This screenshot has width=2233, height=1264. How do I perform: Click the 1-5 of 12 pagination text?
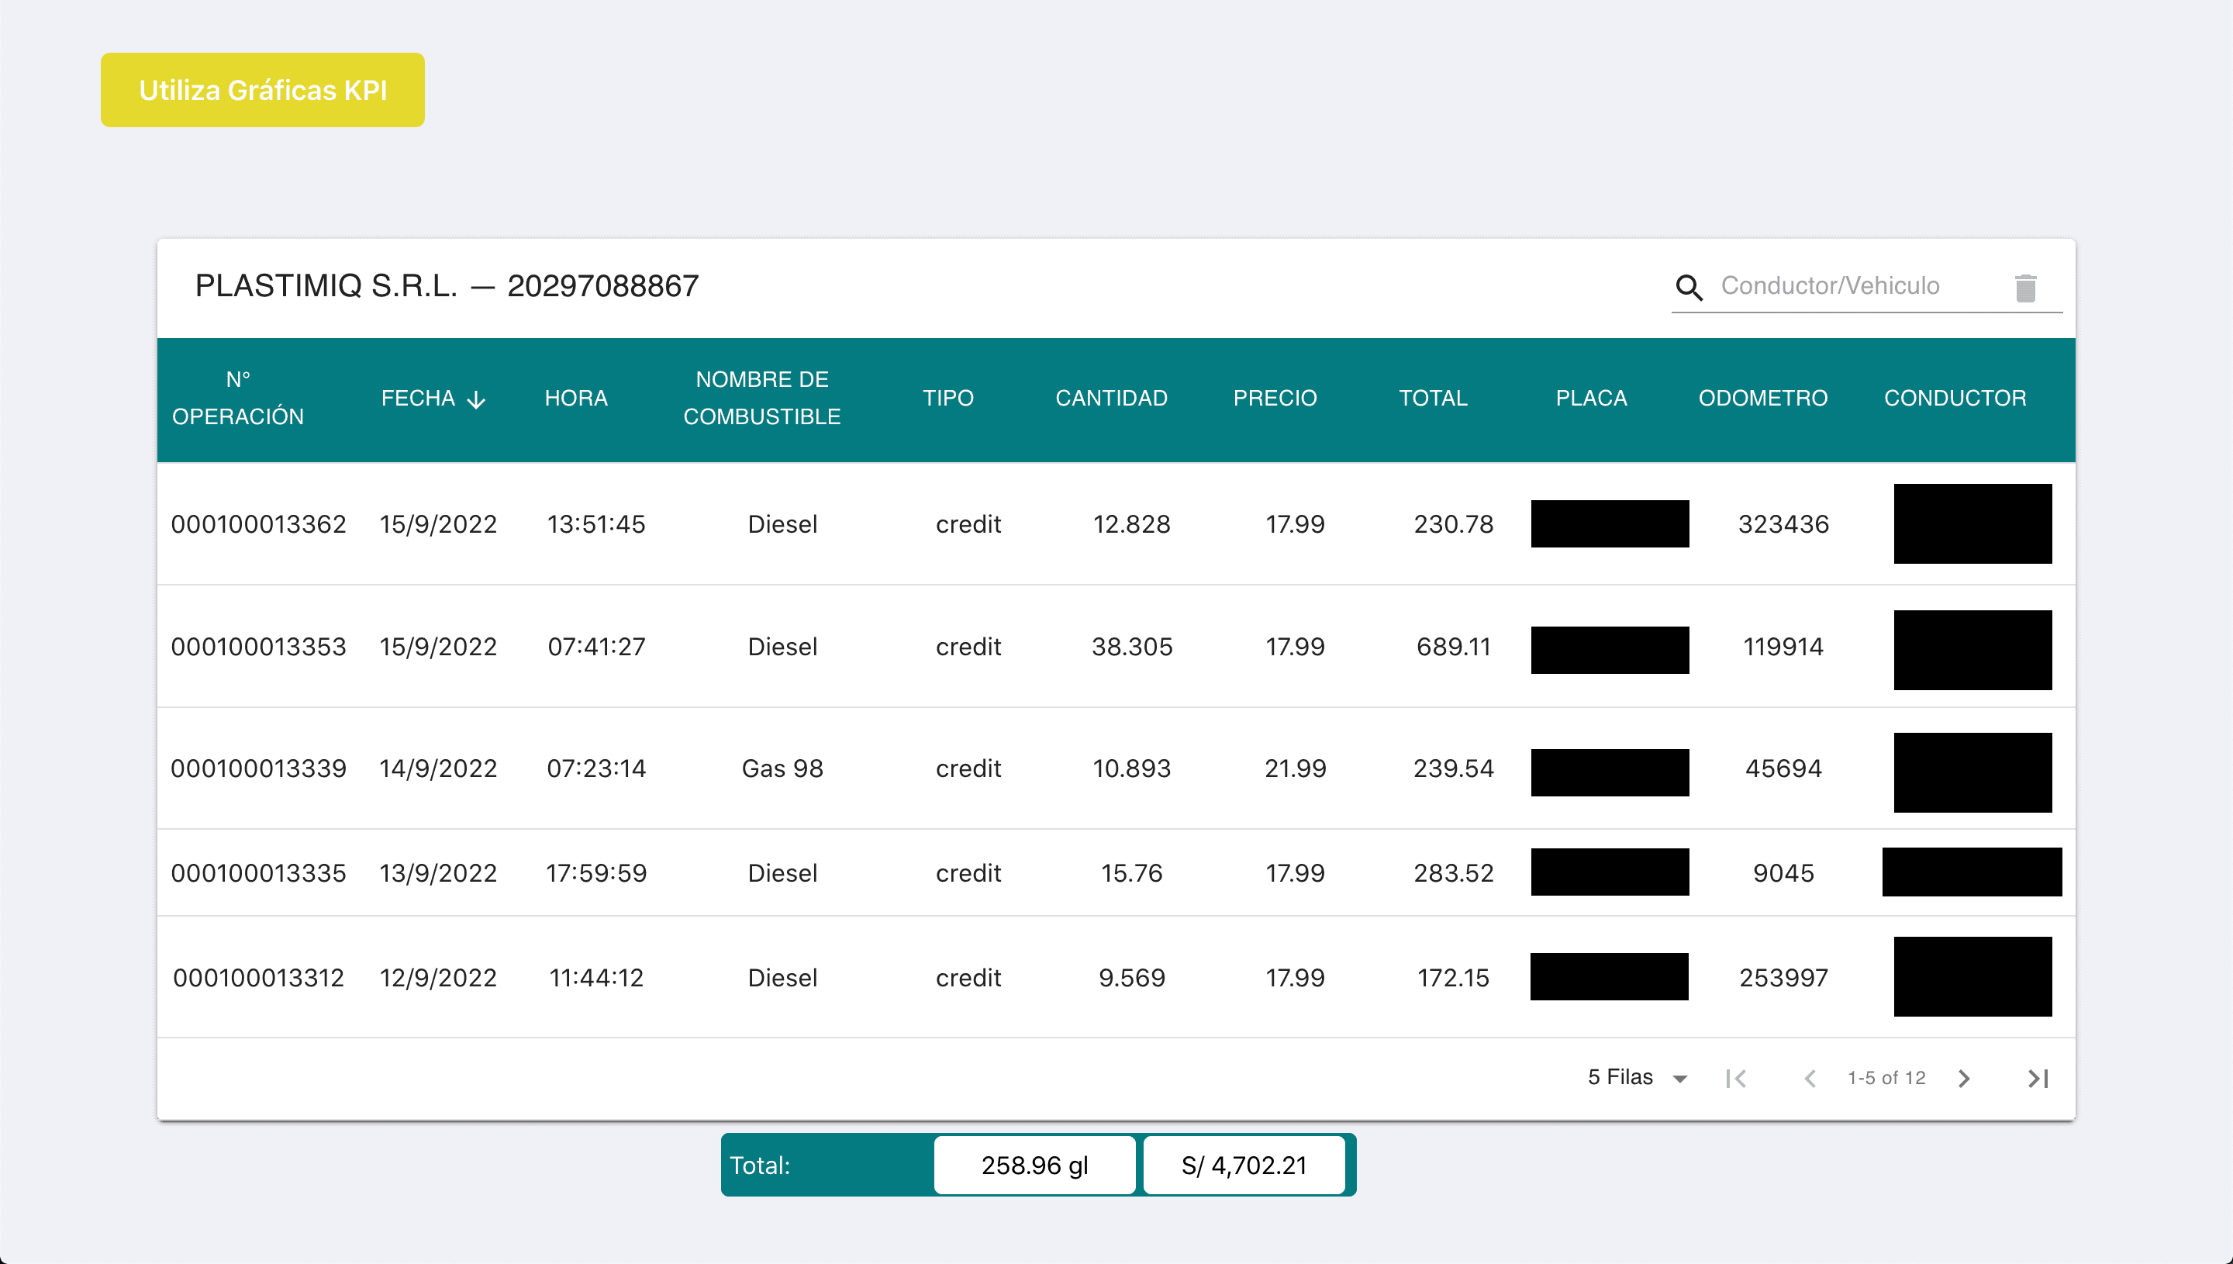tap(1886, 1078)
